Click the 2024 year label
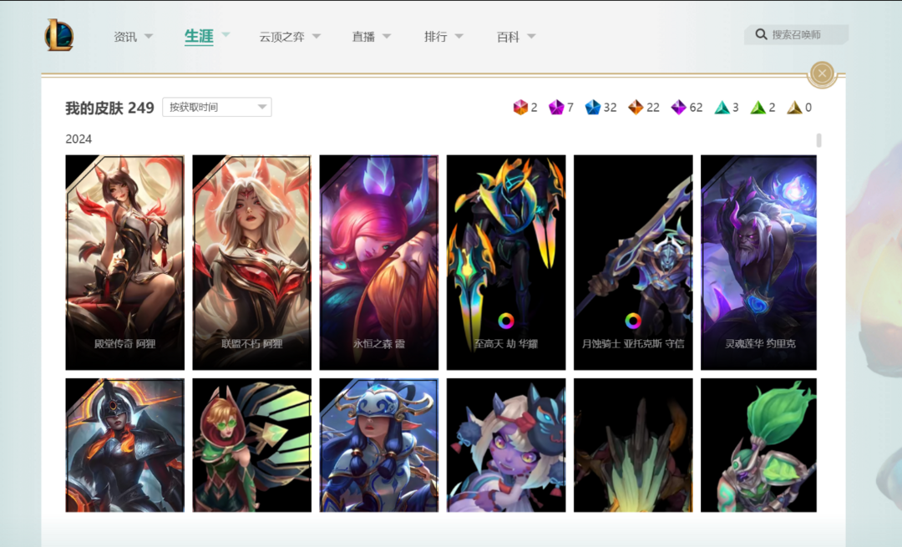Viewport: 902px width, 547px height. tap(79, 139)
